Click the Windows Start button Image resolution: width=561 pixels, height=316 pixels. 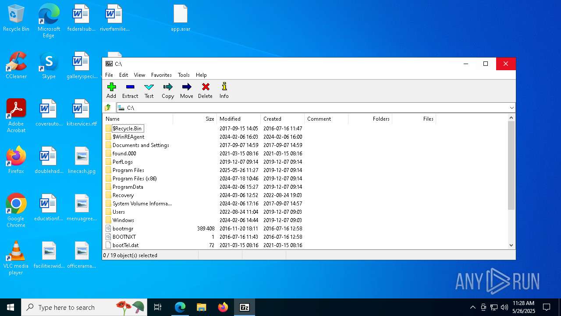[x=11, y=307]
